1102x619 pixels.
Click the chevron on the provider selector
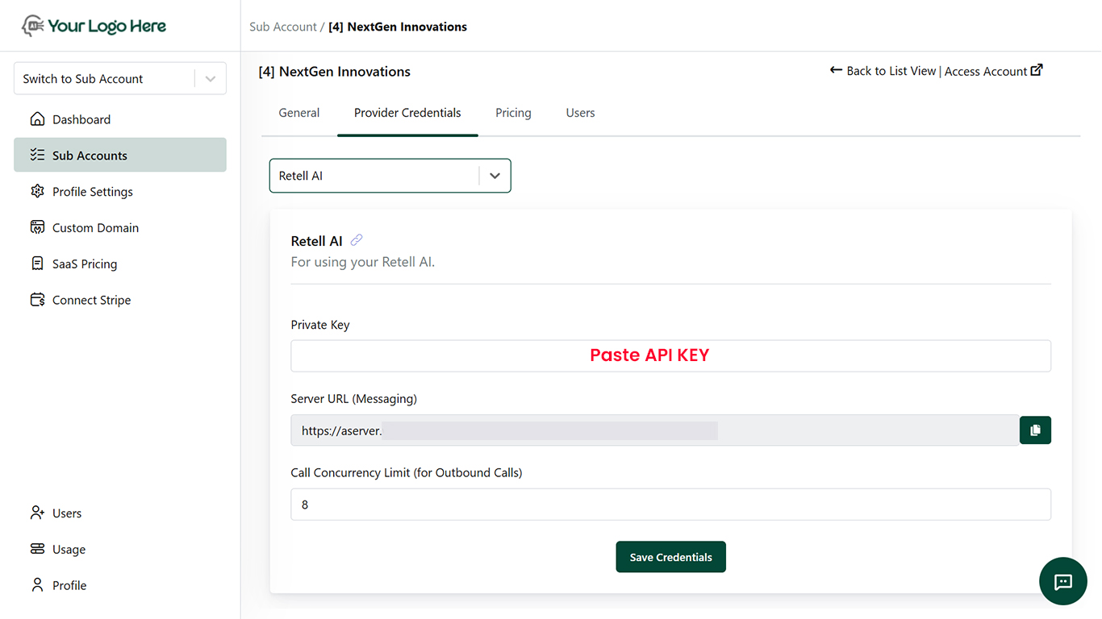coord(495,176)
